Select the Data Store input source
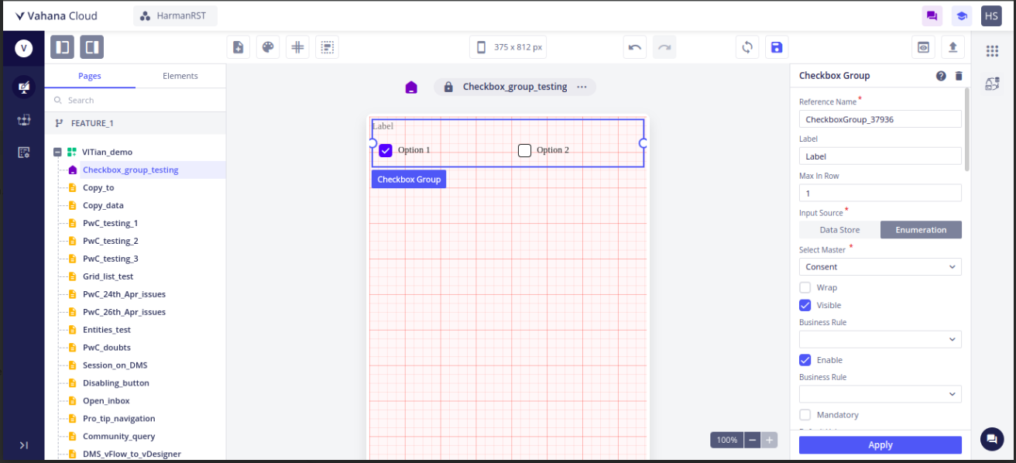Viewport: 1016px width, 463px height. point(839,230)
